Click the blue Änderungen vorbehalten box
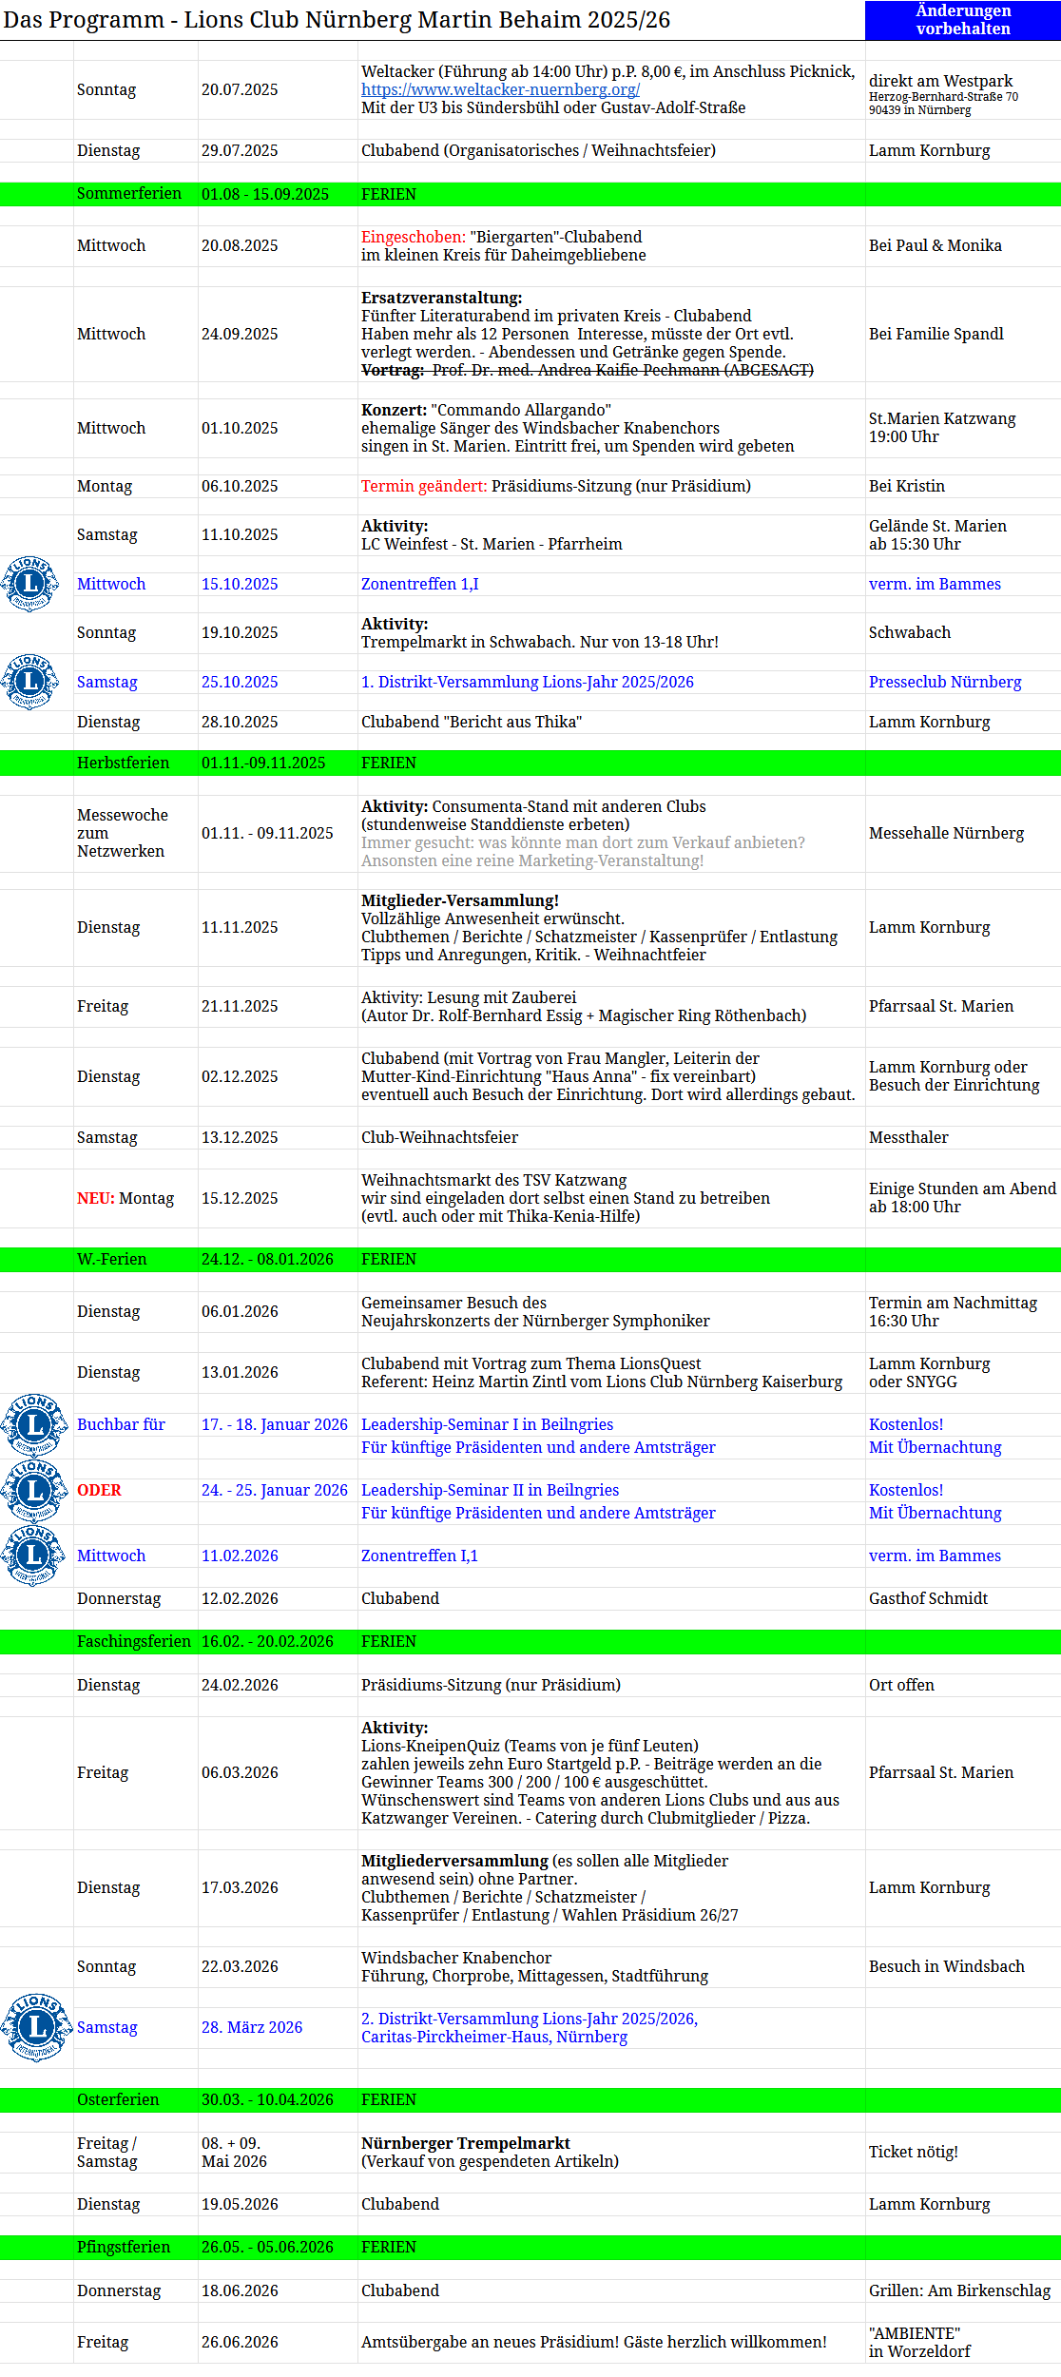The width and height of the screenshot is (1061, 2377). (962, 20)
